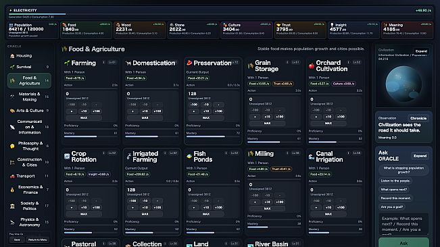Viewport: 440px width, 247px height.
Task: Assign MAX workers to Milling
Action: pos(267,209)
